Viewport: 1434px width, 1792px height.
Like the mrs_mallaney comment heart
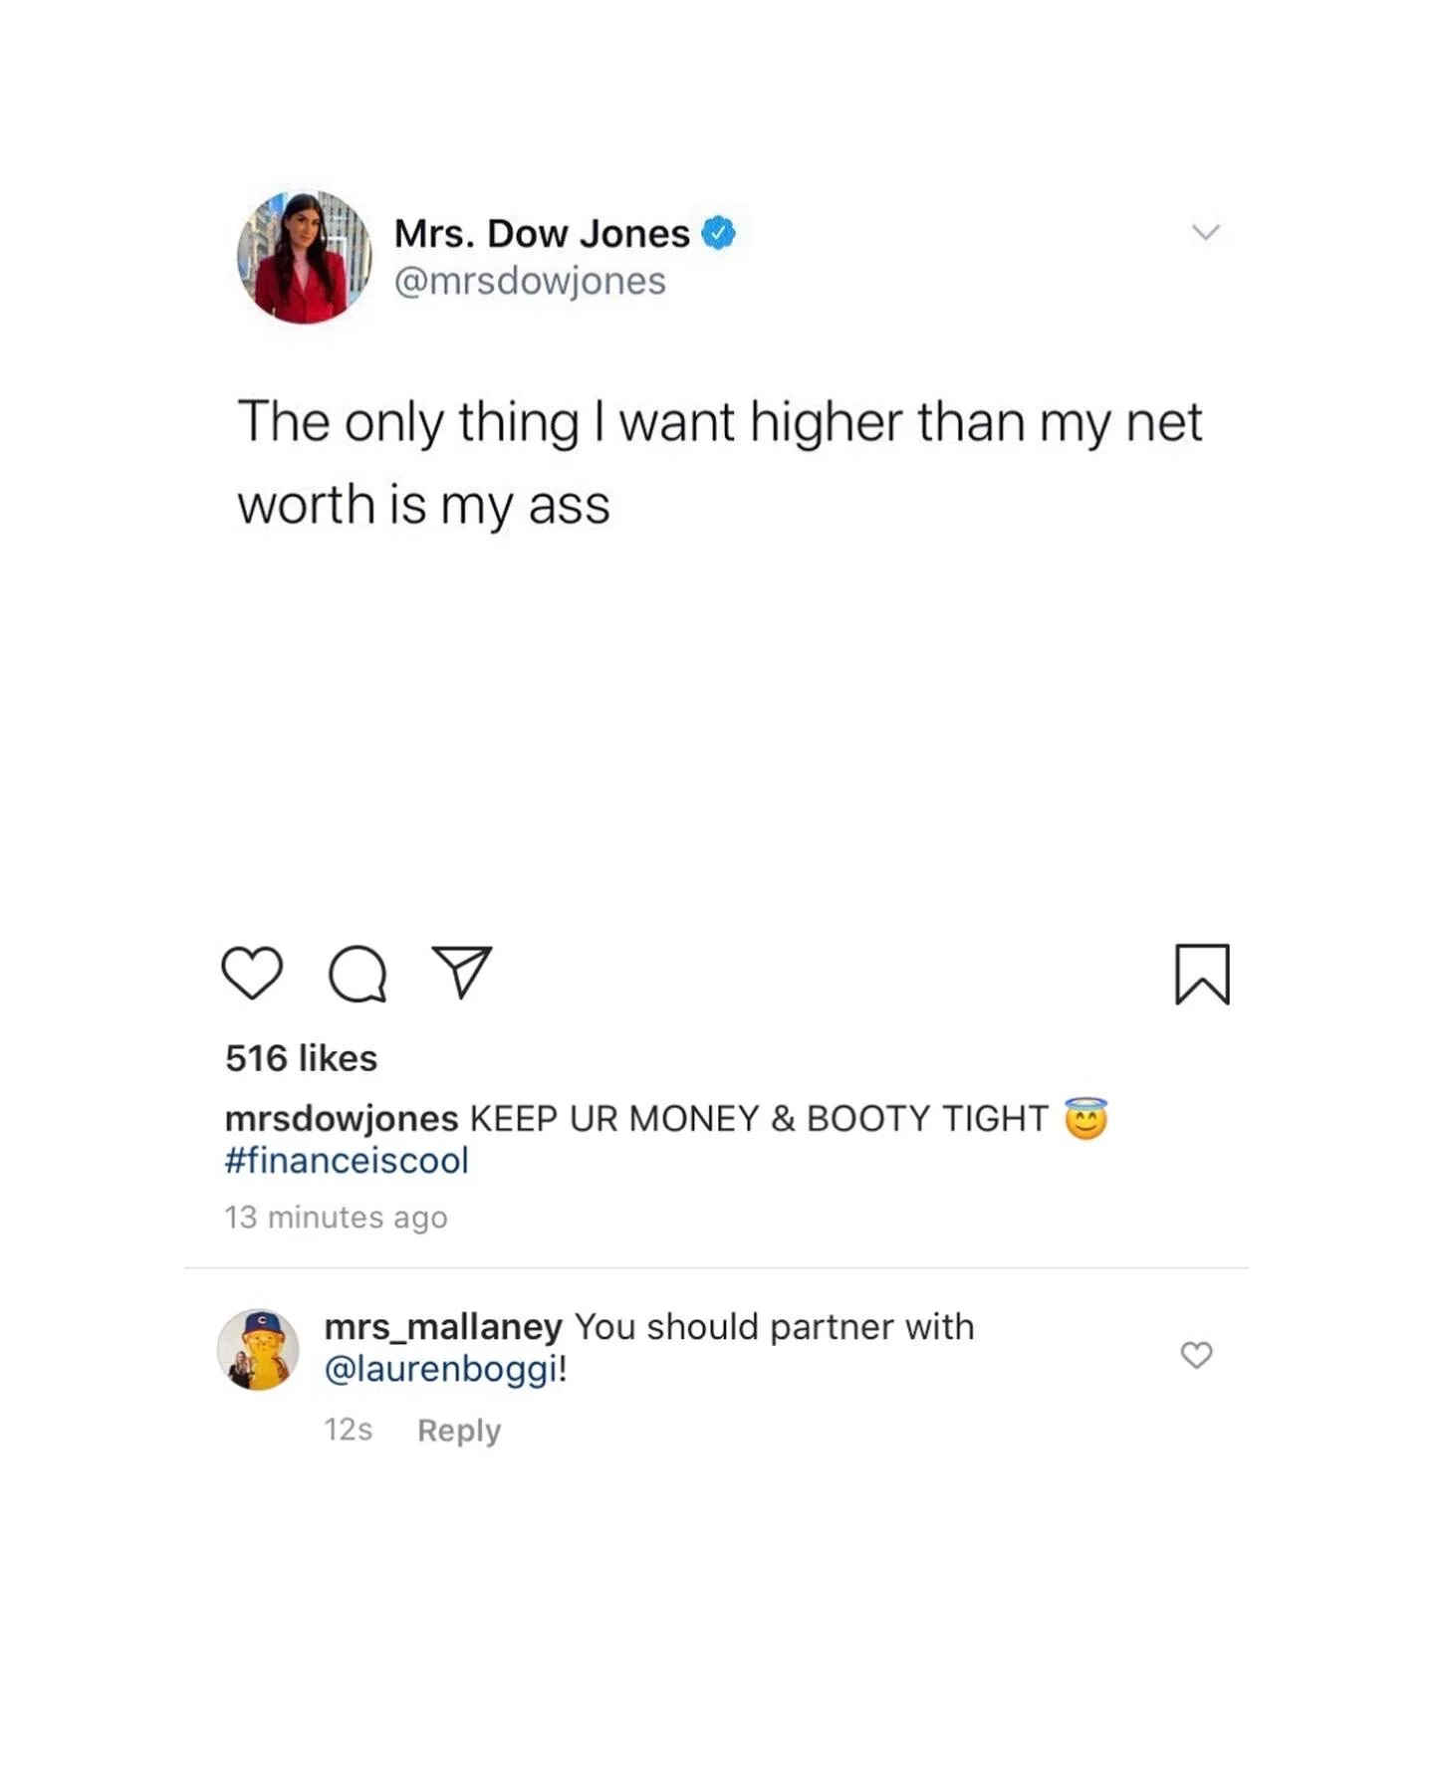tap(1196, 1355)
